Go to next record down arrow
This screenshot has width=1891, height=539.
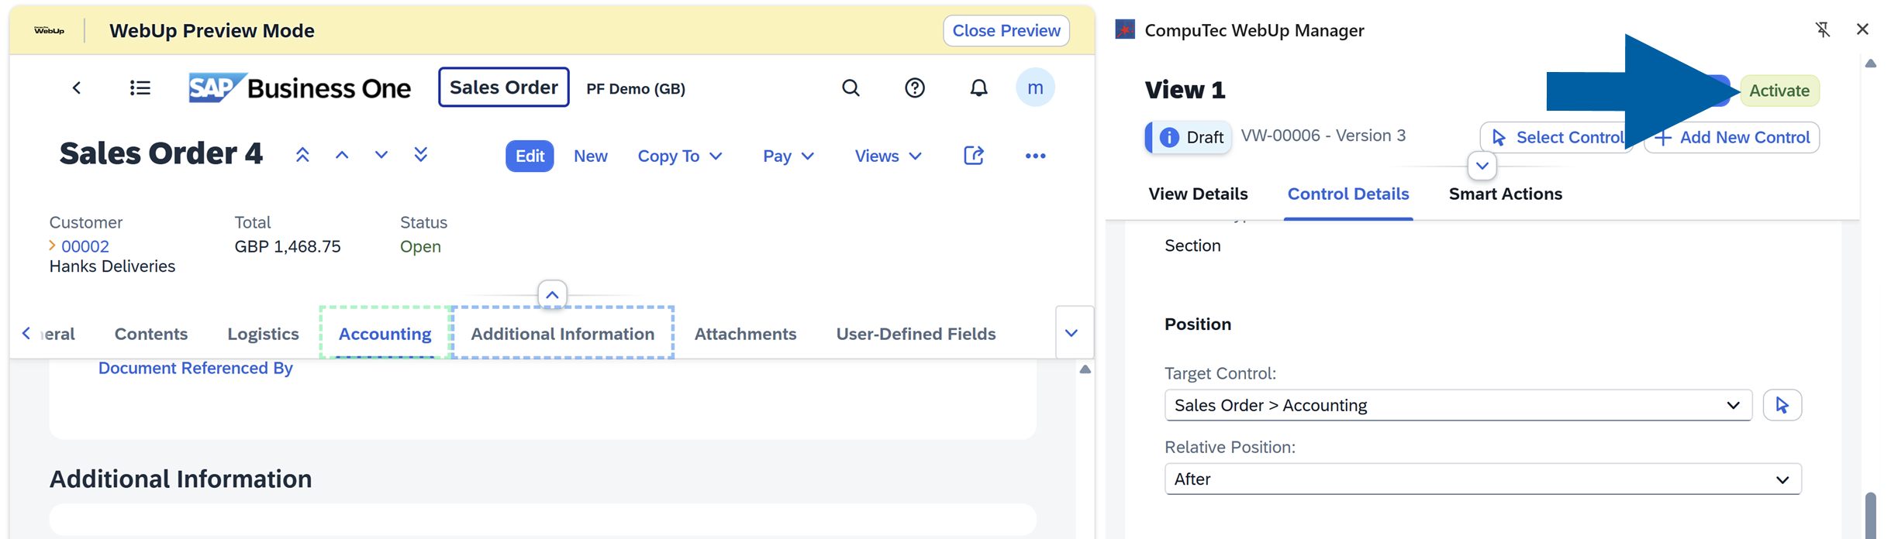coord(381,155)
